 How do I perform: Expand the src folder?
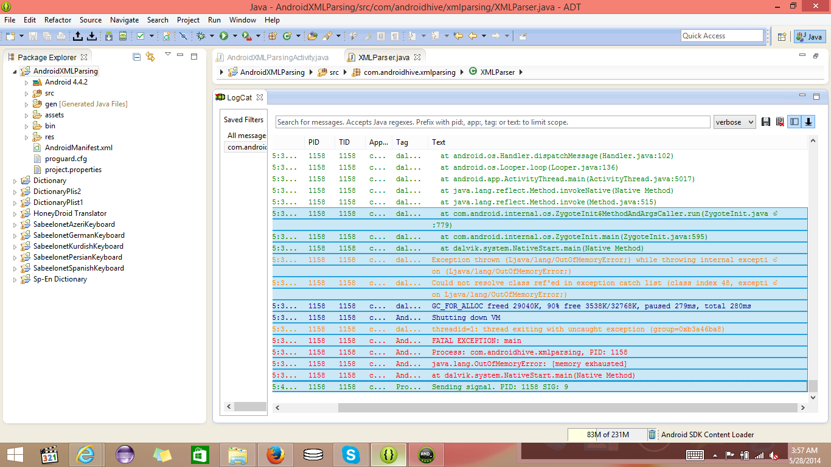[x=27, y=93]
